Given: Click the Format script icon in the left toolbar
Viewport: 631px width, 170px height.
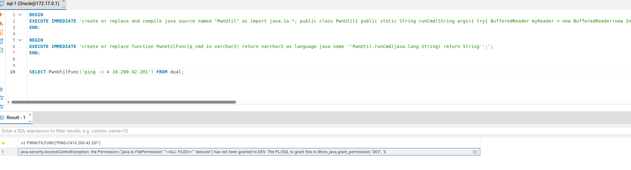Looking at the screenshot, I should (1, 89).
